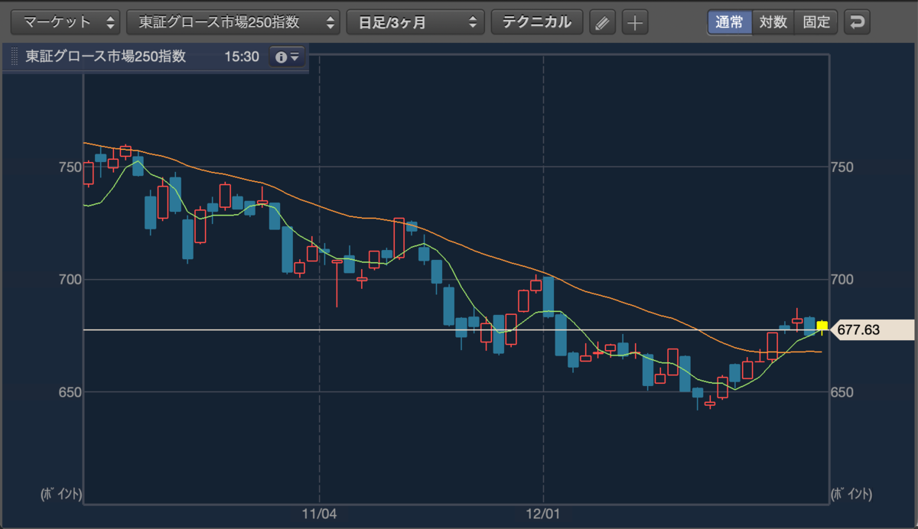918x529 pixels.
Task: Click the return arrow reset icon
Action: (x=857, y=22)
